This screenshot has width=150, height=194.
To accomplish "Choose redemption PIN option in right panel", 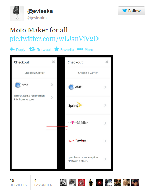I will (x=88, y=159).
